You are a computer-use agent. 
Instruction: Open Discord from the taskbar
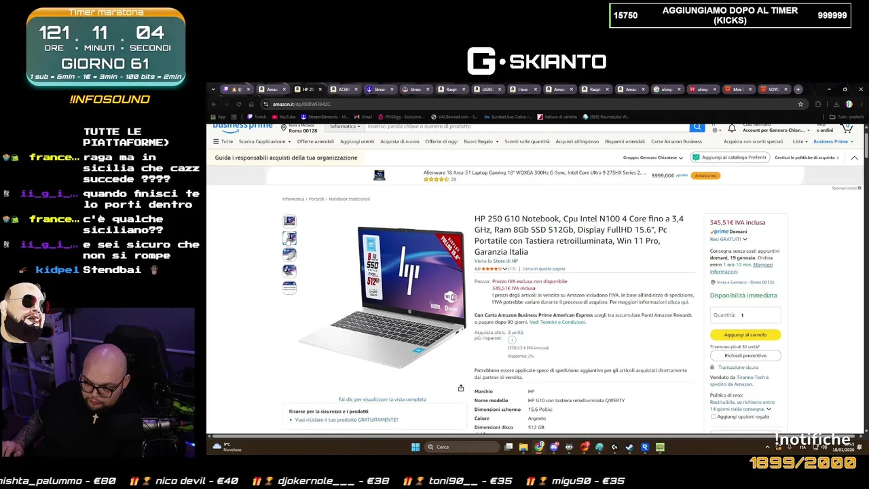(x=554, y=447)
